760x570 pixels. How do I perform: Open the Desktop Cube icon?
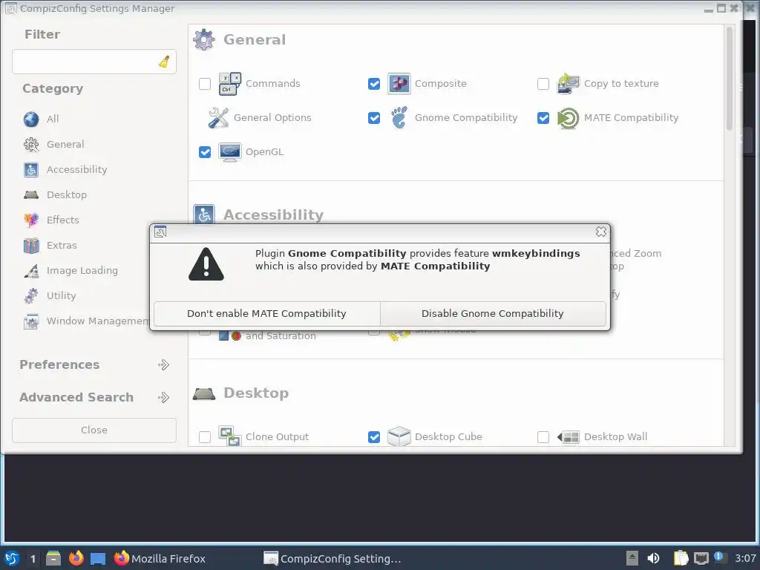399,436
